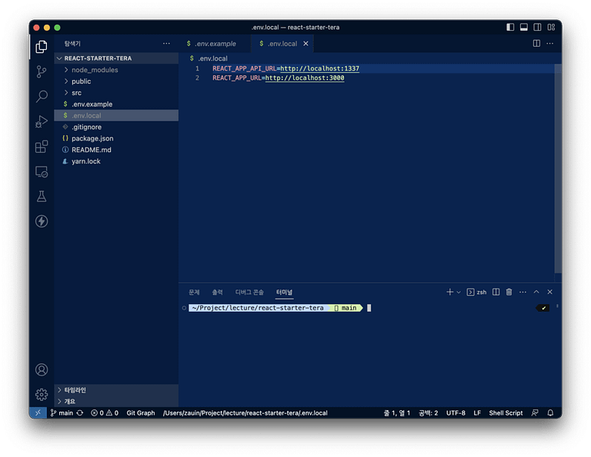Image resolution: width=591 pixels, height=457 pixels.
Task: Open package.json in the explorer
Action: [92, 138]
